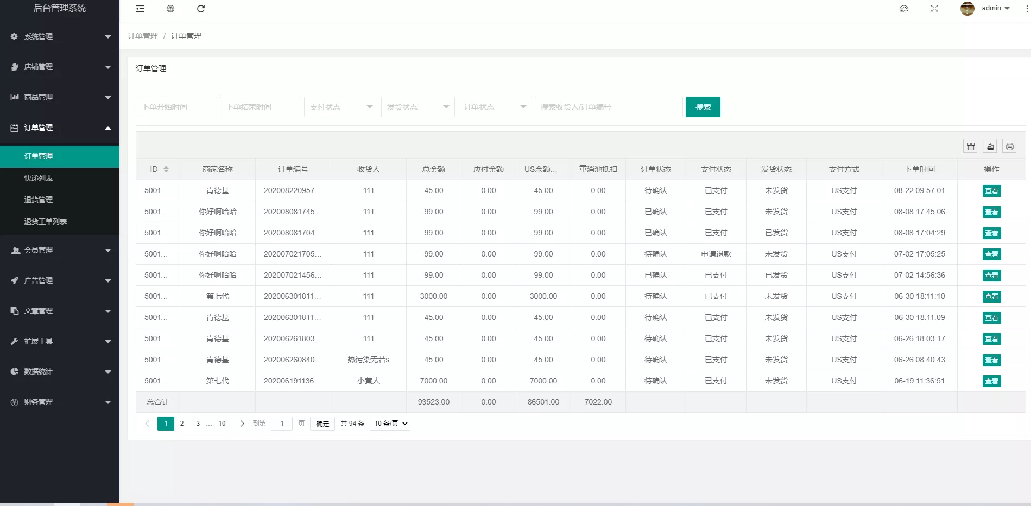Click the 搜索 search button

click(703, 107)
